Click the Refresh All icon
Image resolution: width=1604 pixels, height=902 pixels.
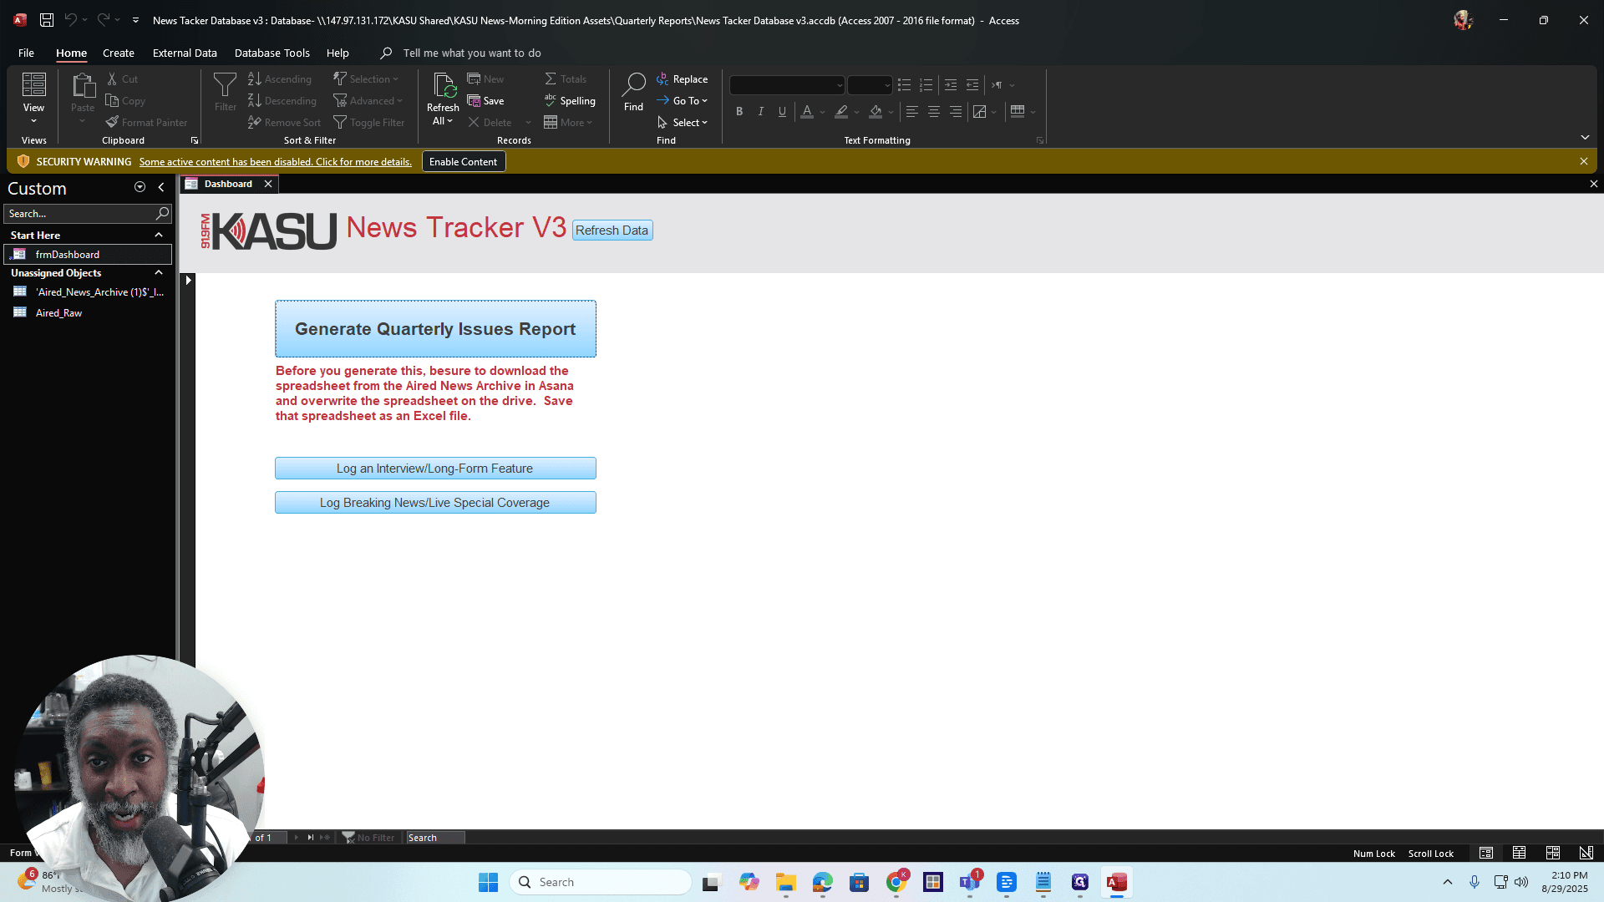443,99
